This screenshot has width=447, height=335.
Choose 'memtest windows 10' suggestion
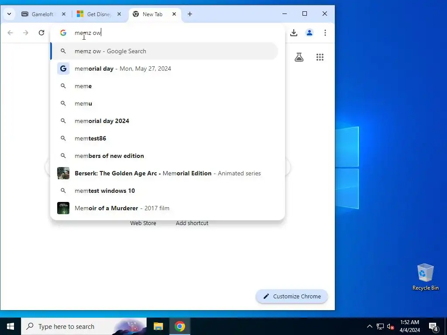[x=165, y=191]
